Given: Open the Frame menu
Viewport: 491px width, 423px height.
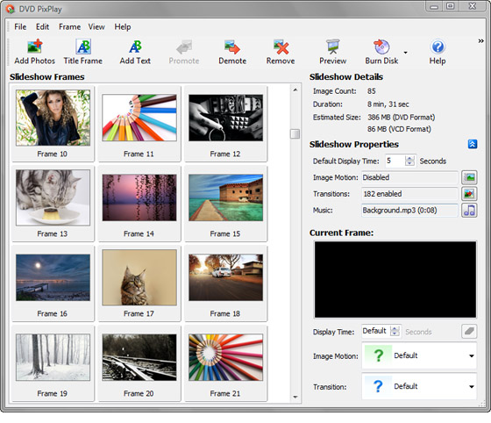Looking at the screenshot, I should [x=69, y=27].
